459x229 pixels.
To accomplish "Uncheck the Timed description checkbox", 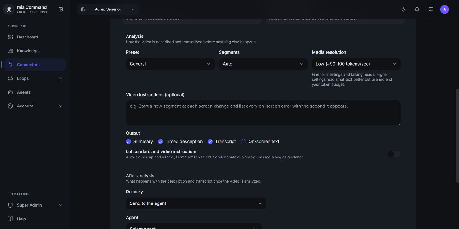I will 161,142.
